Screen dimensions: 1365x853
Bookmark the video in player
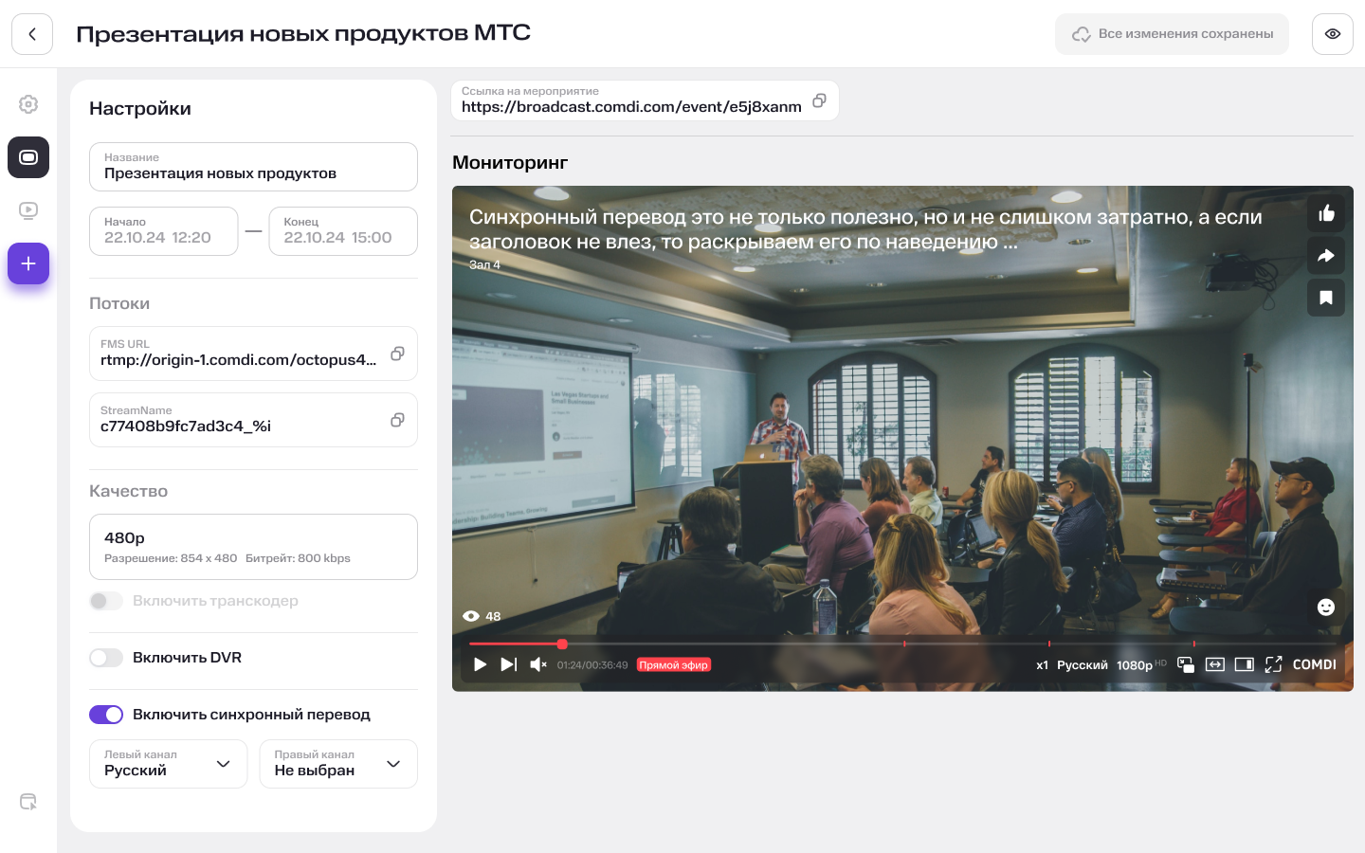(1326, 298)
